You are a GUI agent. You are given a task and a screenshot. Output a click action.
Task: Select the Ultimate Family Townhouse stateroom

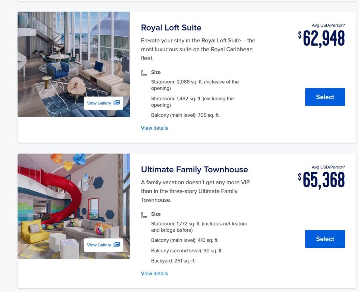[x=325, y=239]
